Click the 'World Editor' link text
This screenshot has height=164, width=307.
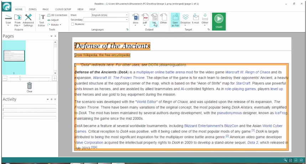click(x=147, y=102)
